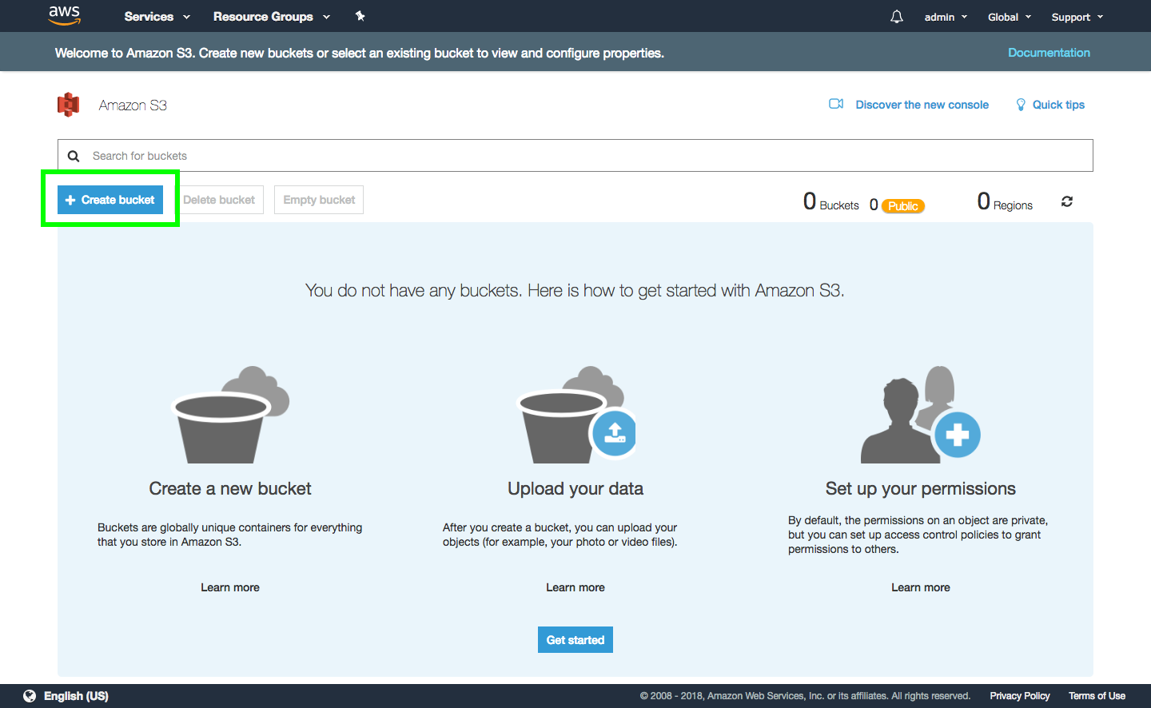The image size is (1151, 708).
Task: Click the Amazon S3 red service icon
Action: click(69, 105)
